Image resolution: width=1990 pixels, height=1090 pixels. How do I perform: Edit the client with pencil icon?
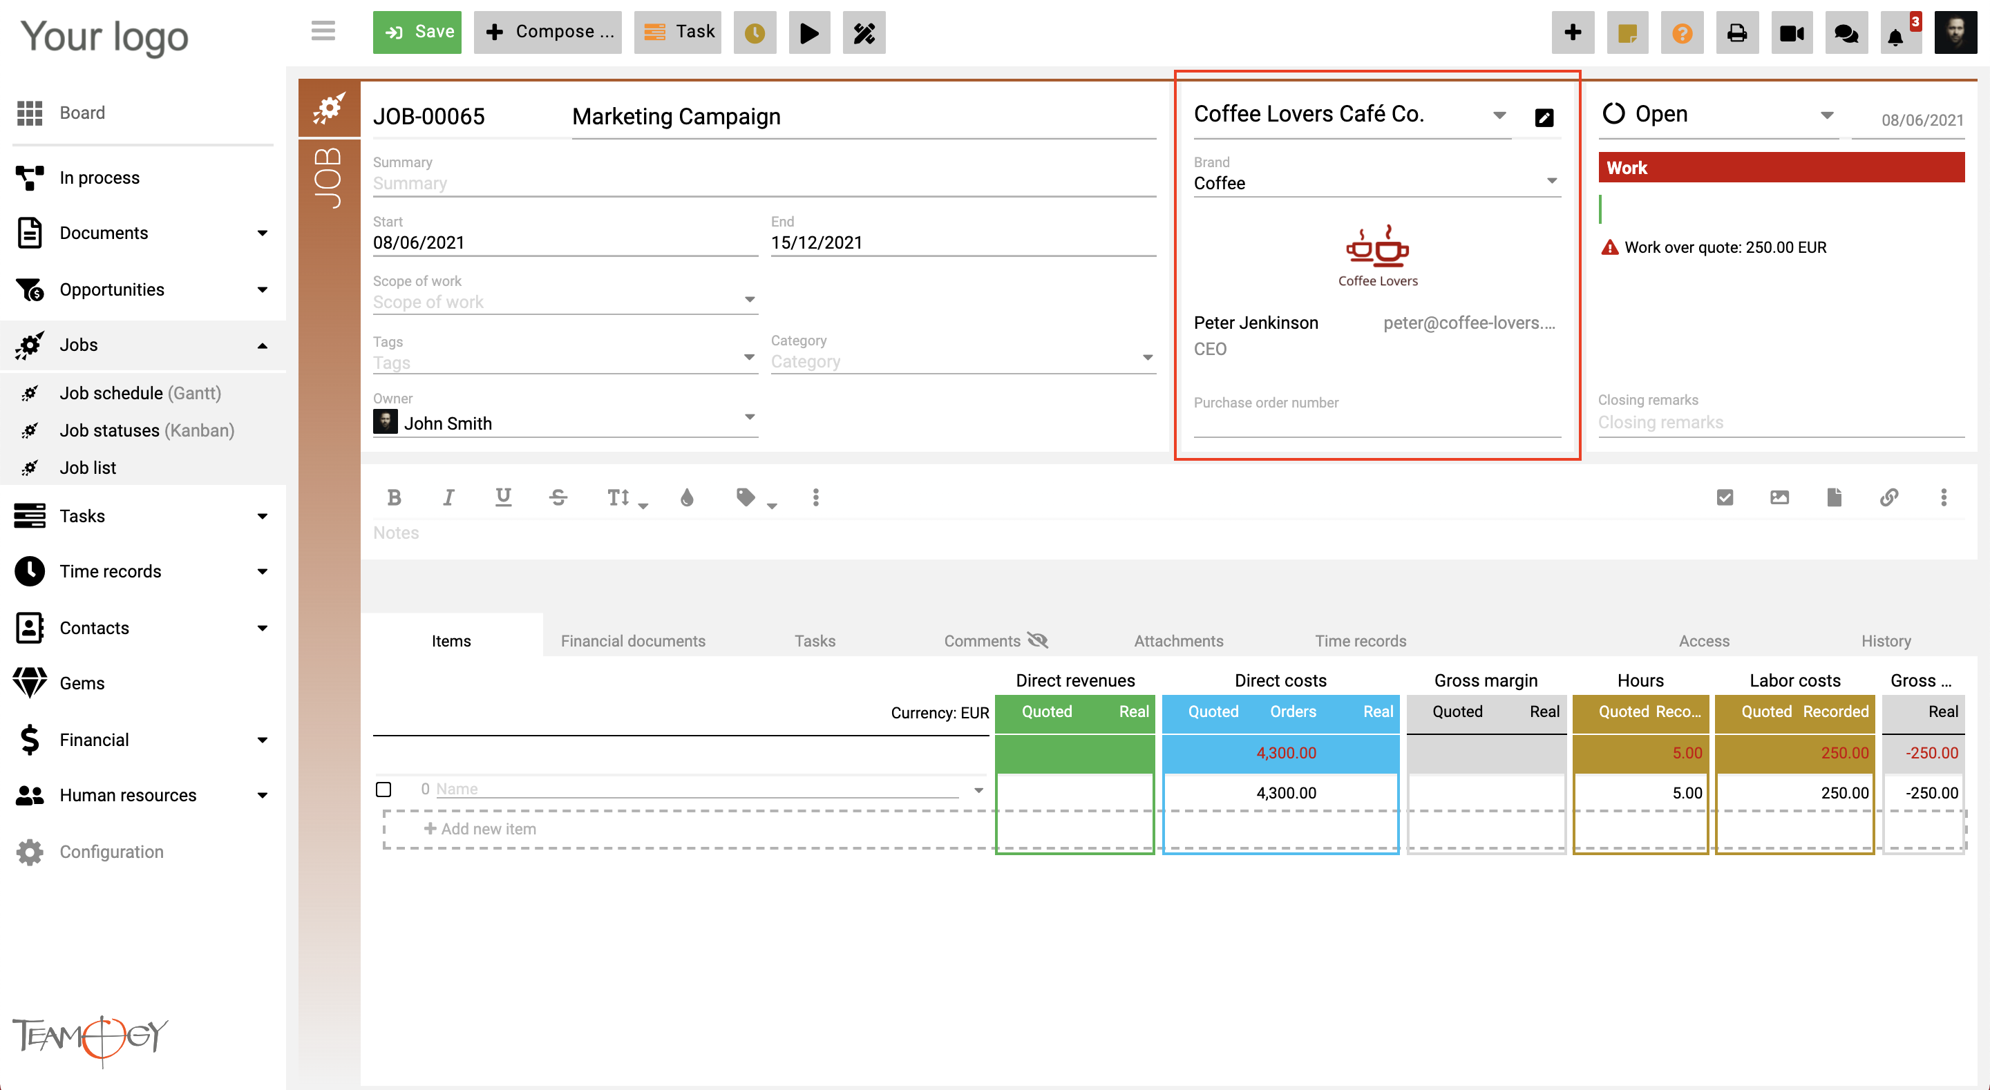(x=1544, y=117)
